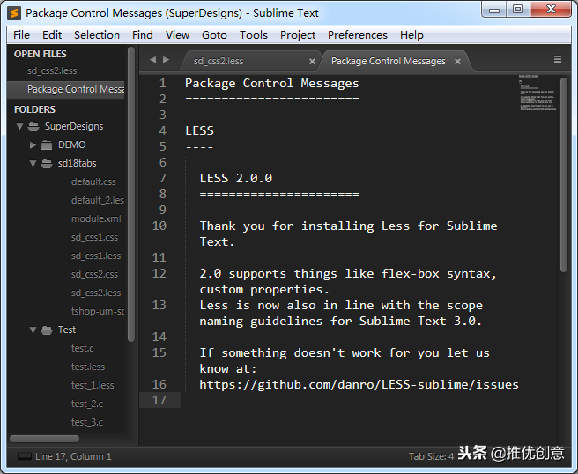The width and height of the screenshot is (578, 474).
Task: Collapse the SuperDesigns folder arrow
Action: pos(20,126)
